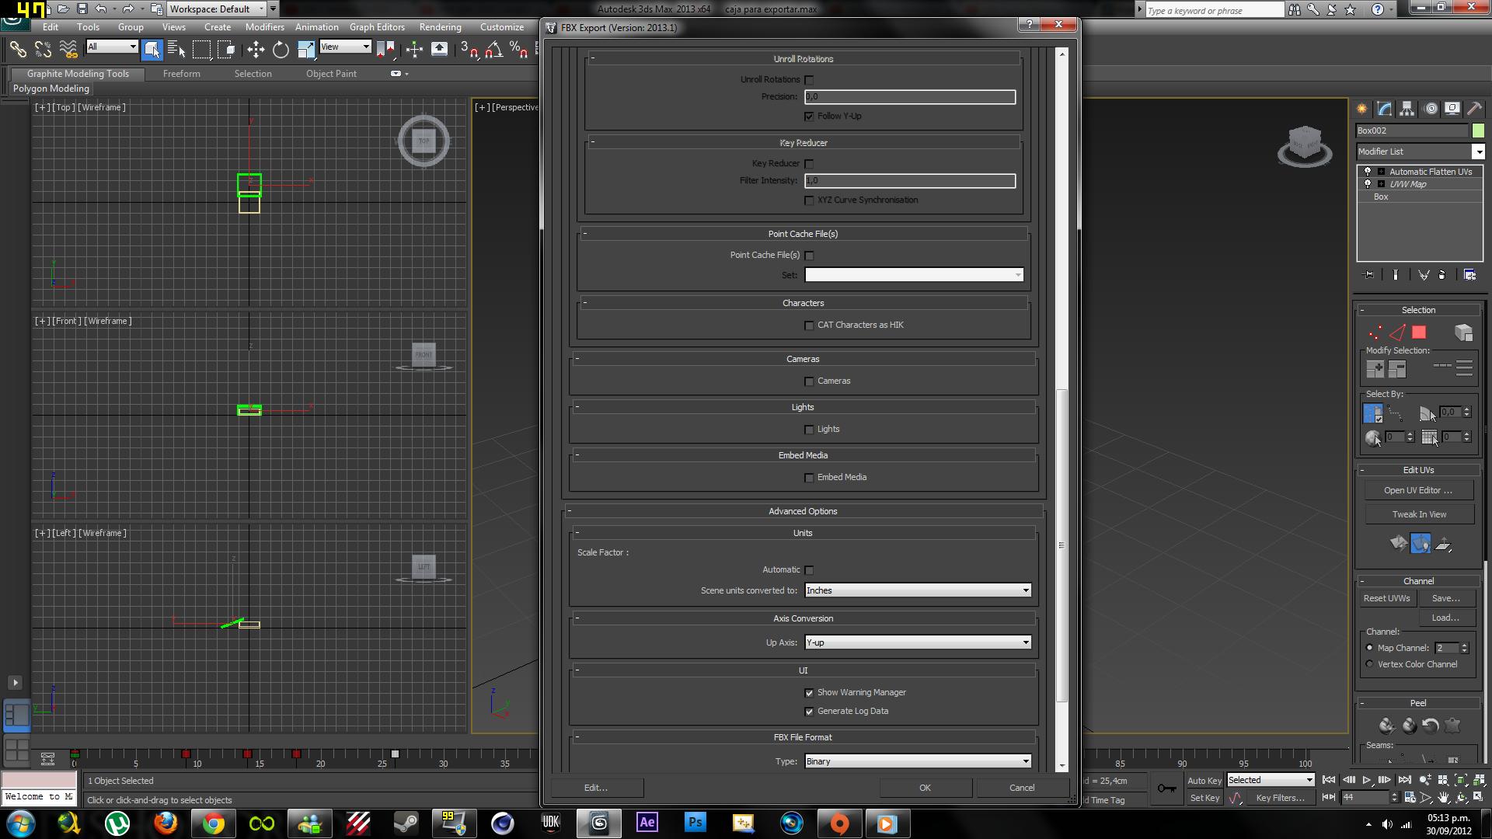Viewport: 1492px width, 839px height.
Task: Enable the Cameras export checkbox
Action: pyautogui.click(x=809, y=381)
